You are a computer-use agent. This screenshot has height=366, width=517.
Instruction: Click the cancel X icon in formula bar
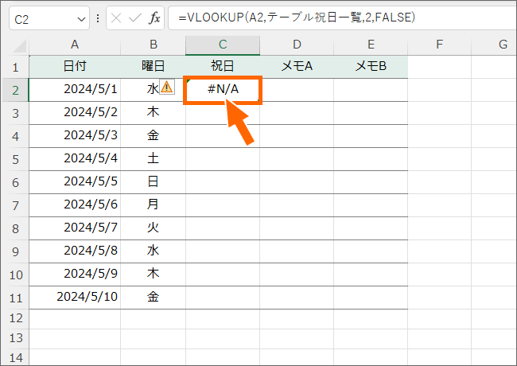tap(116, 18)
